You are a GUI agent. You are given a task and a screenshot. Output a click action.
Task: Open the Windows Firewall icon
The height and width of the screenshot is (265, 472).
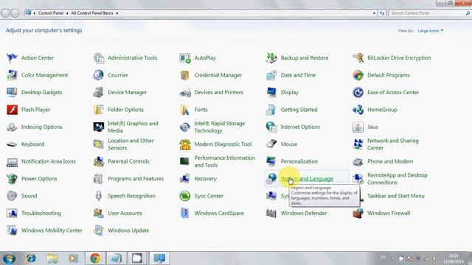358,213
